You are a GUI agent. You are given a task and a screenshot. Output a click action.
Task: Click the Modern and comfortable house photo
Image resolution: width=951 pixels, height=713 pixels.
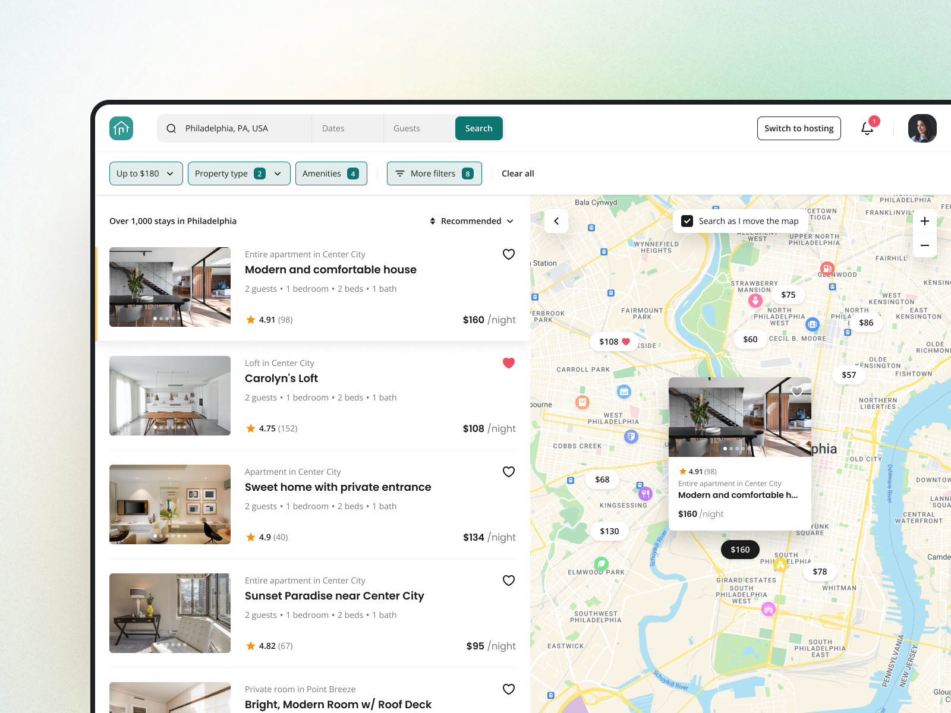click(170, 287)
